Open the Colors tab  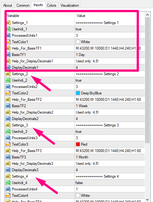pos(52,5)
